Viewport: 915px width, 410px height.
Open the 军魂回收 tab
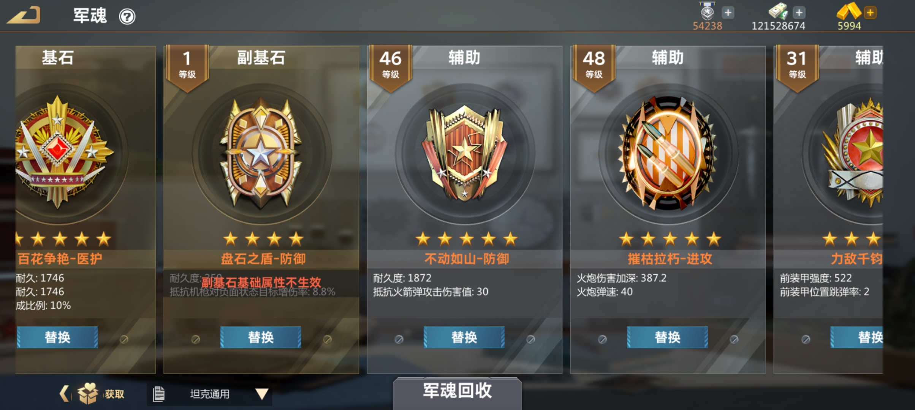point(457,392)
